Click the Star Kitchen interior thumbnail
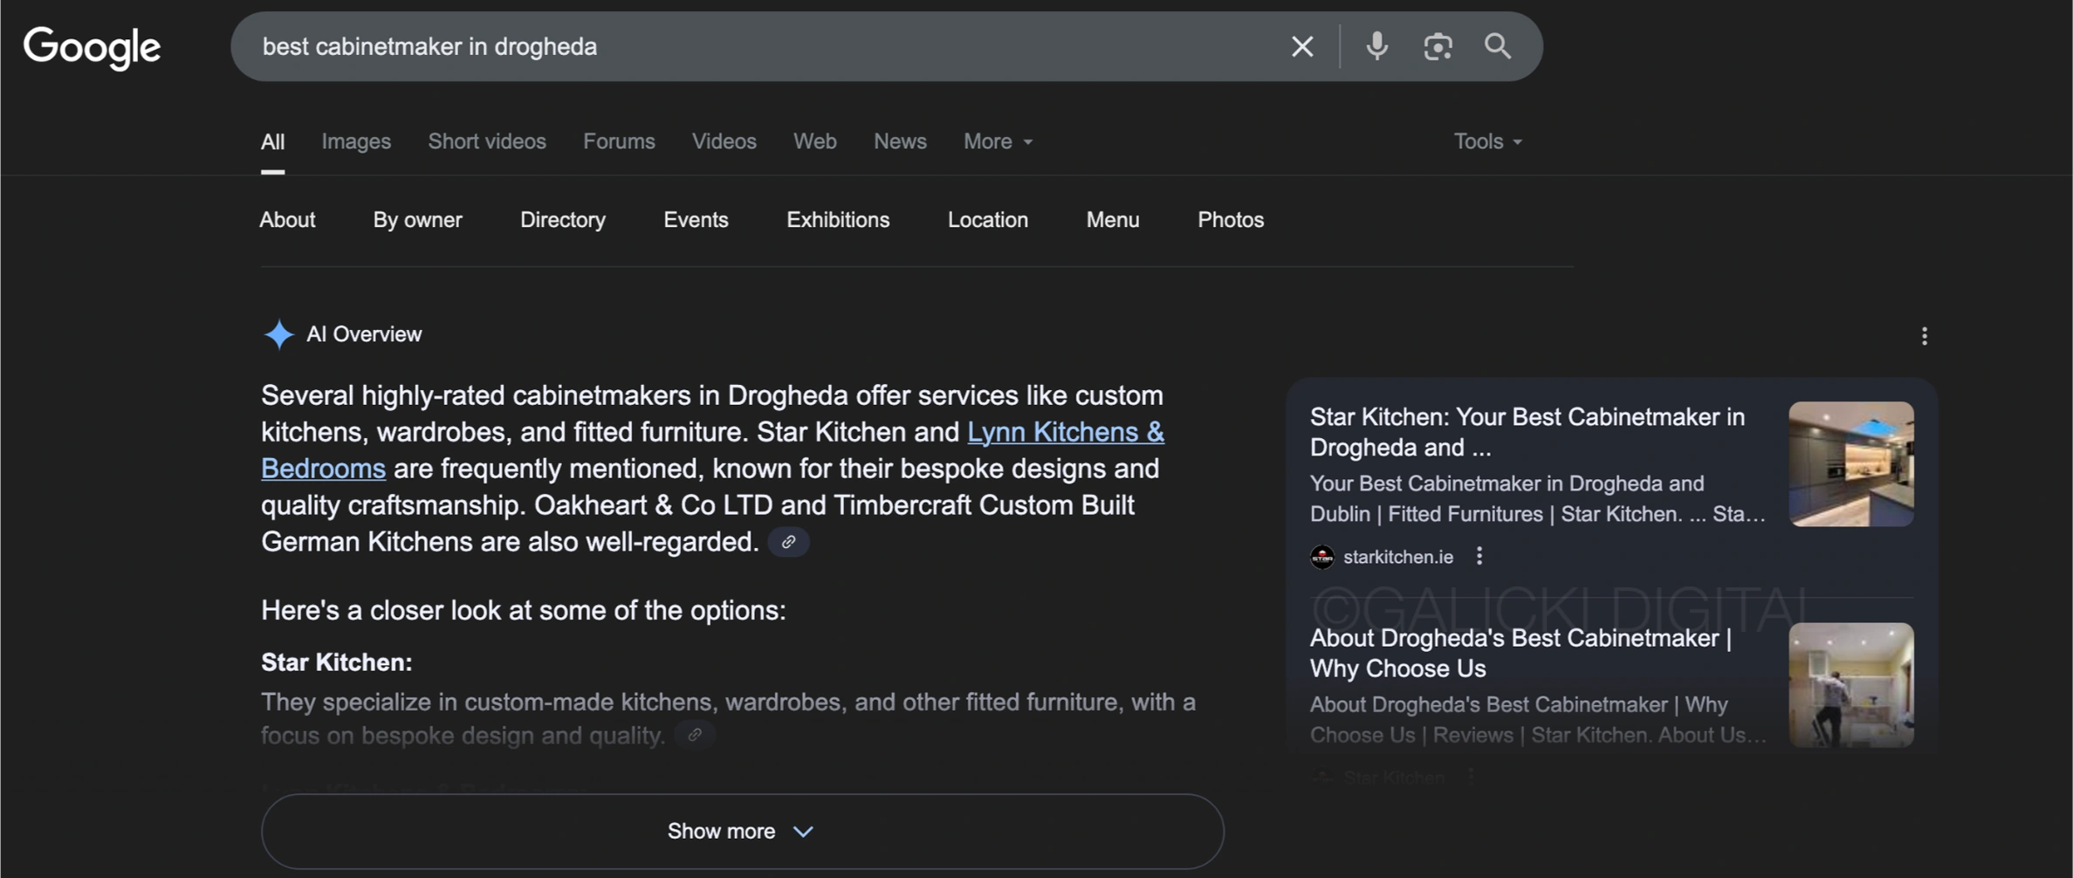2073x878 pixels. pos(1850,463)
